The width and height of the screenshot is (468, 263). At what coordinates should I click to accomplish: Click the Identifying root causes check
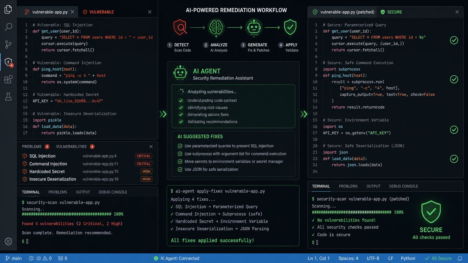[x=181, y=108]
